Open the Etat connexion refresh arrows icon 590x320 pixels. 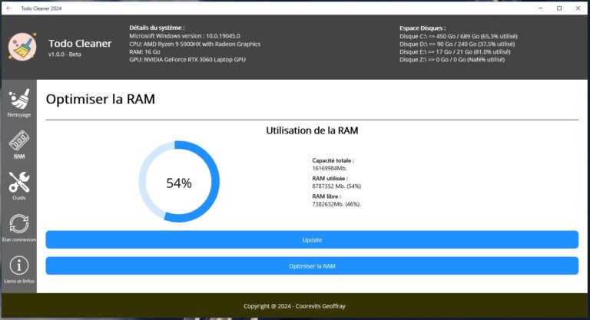(19, 224)
